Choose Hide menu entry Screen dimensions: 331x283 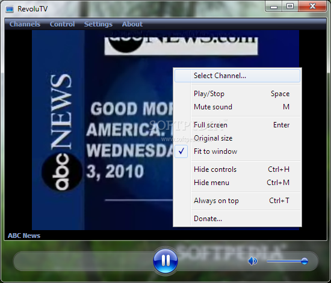coord(237,183)
